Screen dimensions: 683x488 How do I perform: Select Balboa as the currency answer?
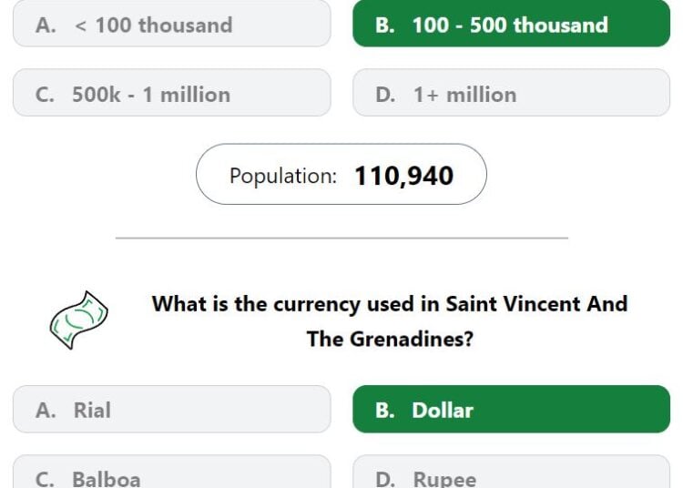171,472
